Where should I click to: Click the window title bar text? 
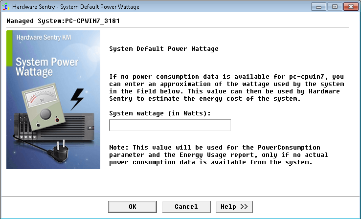click(75, 7)
